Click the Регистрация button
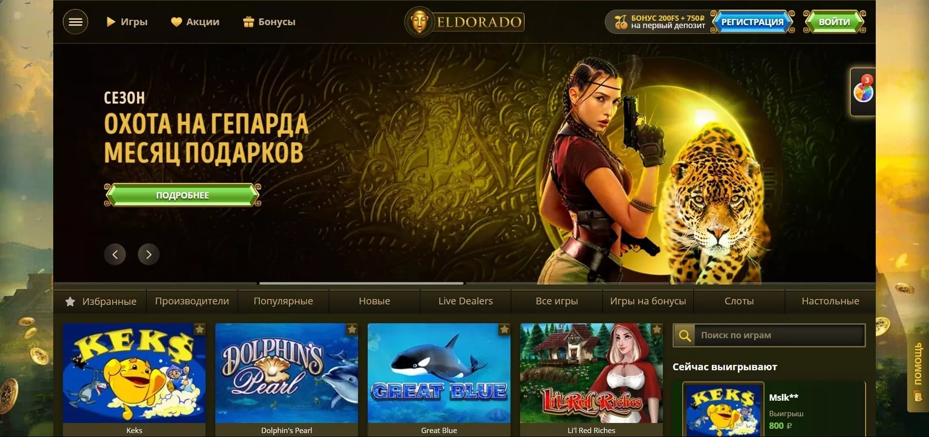This screenshot has width=929, height=437. click(752, 22)
